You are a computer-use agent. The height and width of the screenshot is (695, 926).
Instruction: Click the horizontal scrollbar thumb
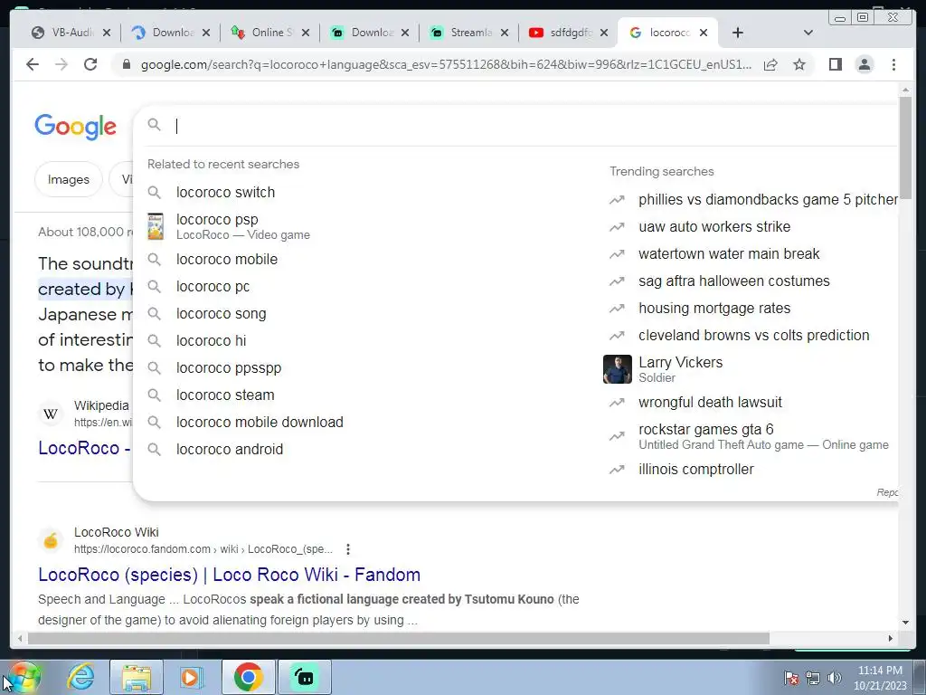coord(398,638)
